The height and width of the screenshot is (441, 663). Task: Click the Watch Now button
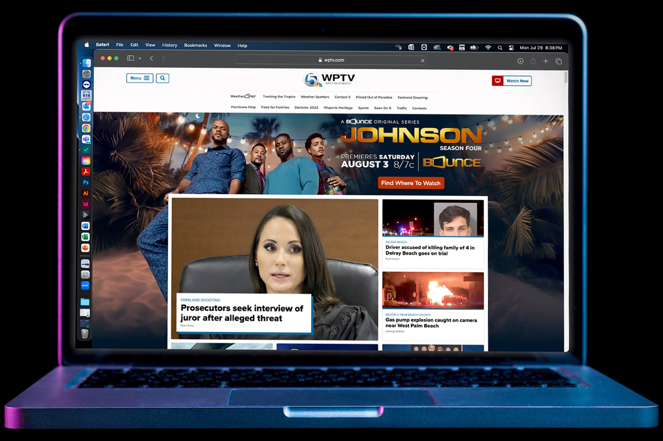[512, 81]
